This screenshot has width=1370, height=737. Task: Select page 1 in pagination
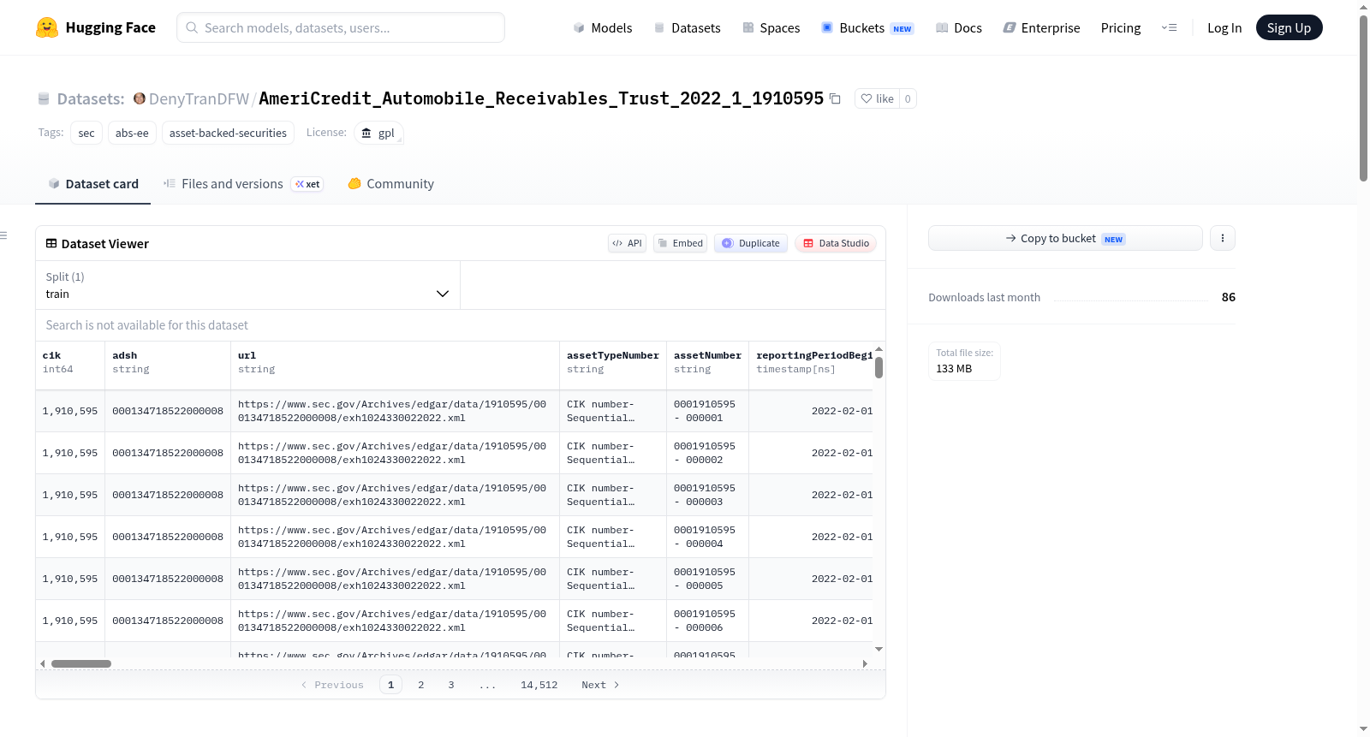[391, 685]
